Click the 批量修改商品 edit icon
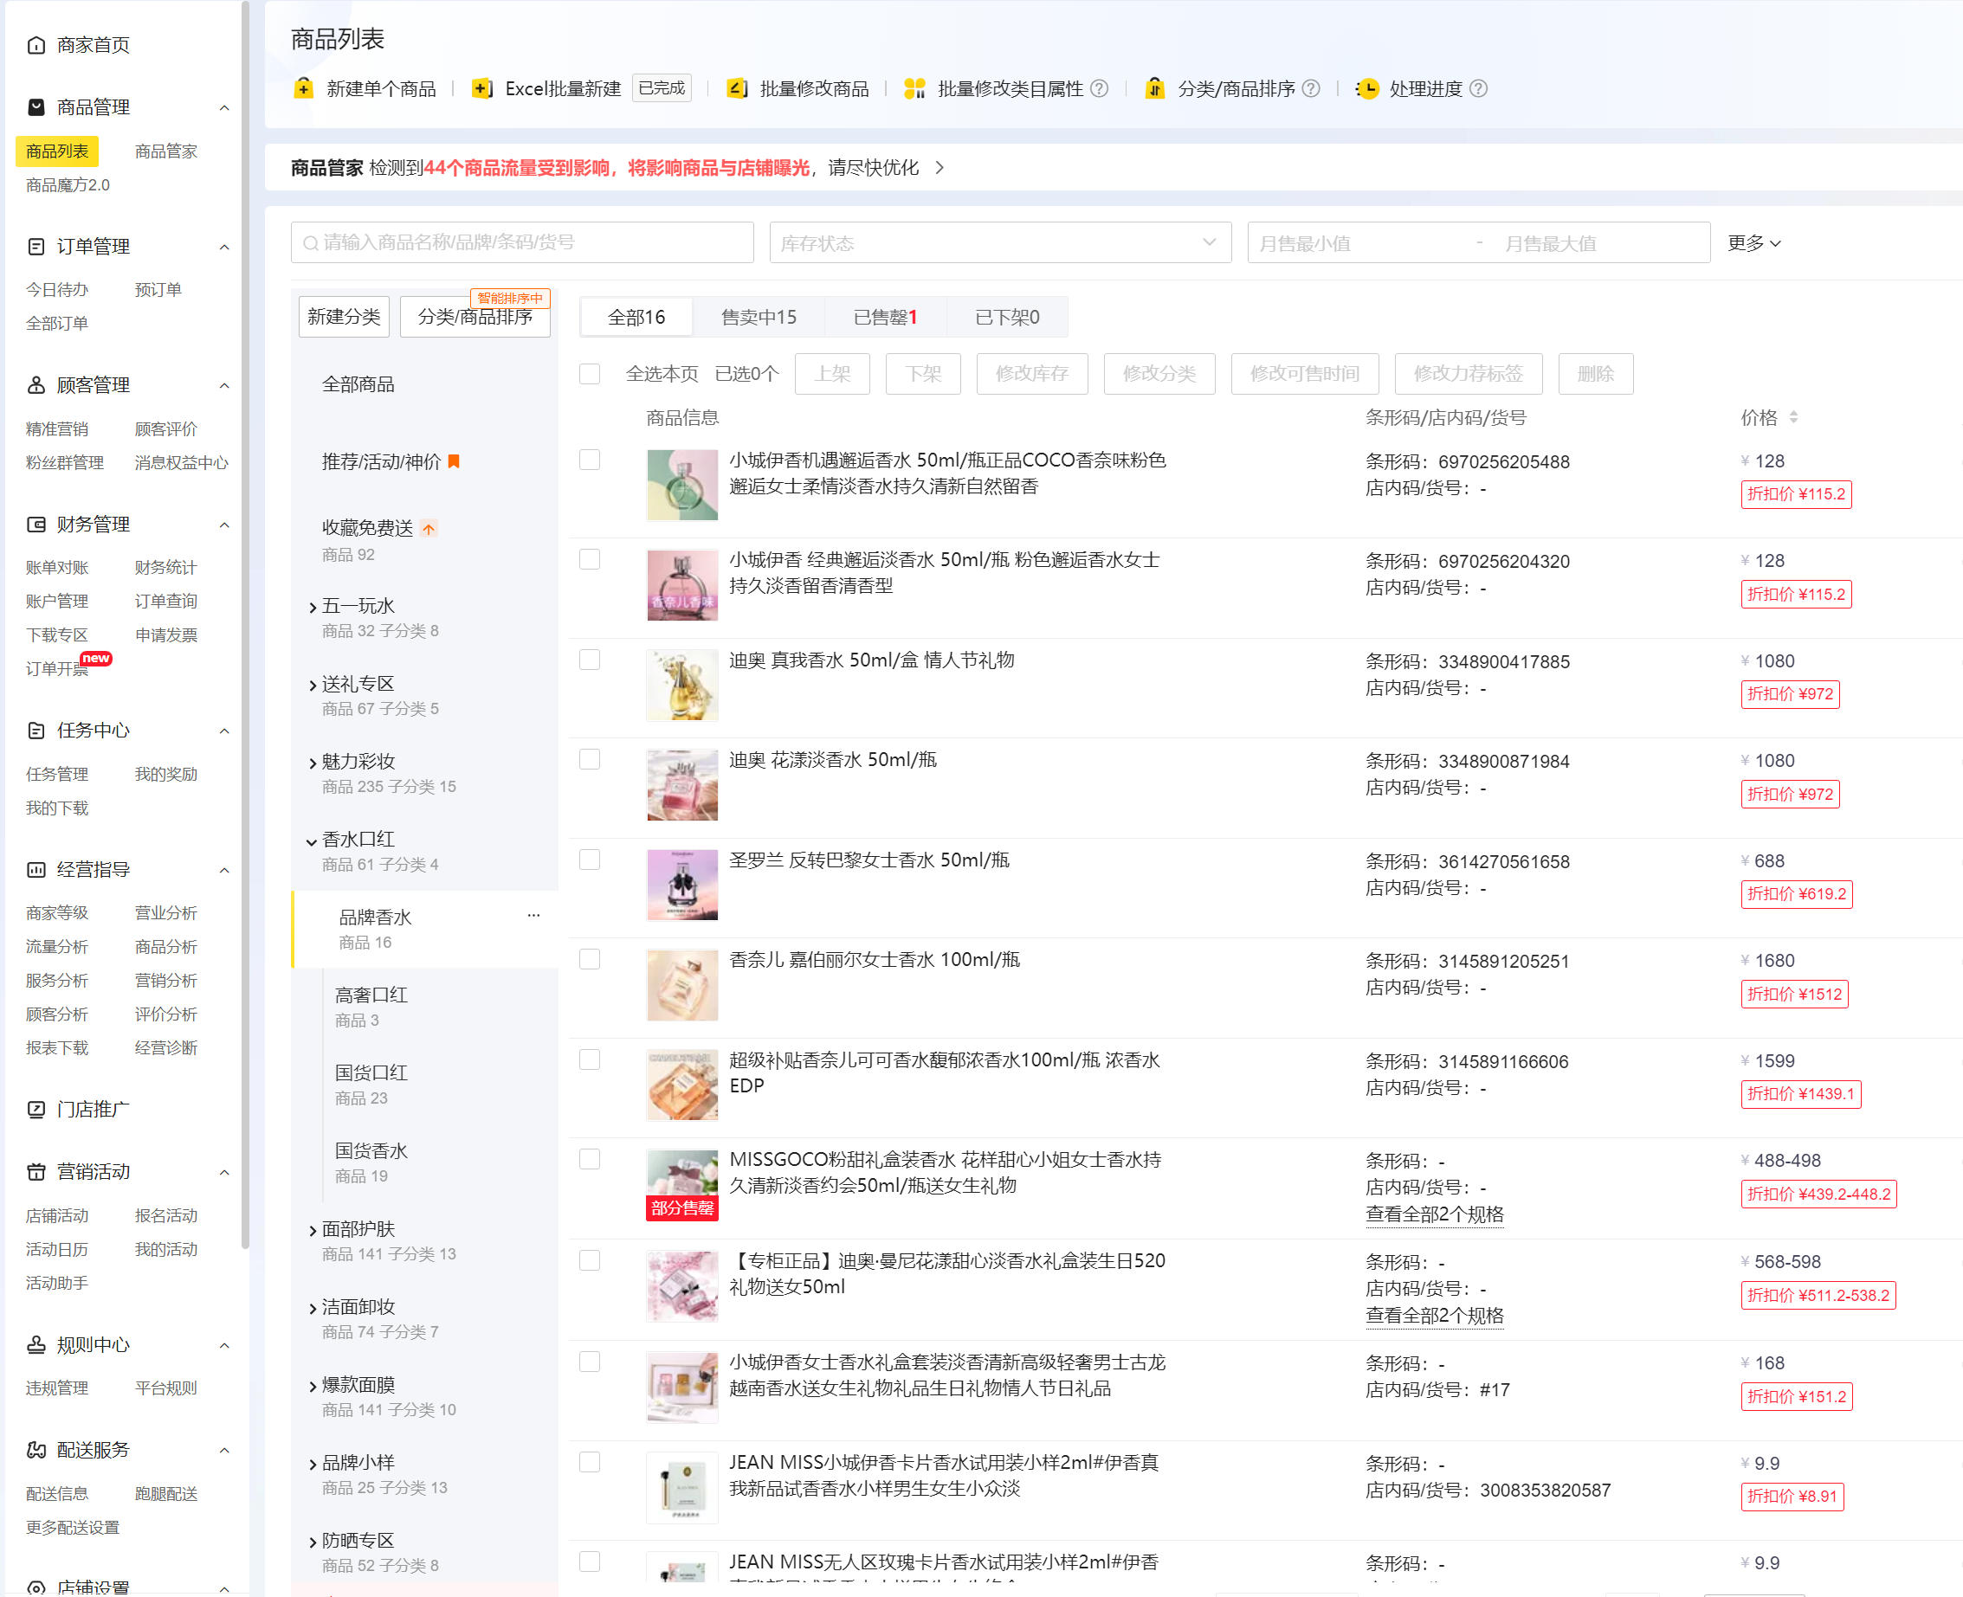The width and height of the screenshot is (1963, 1597). [x=736, y=88]
